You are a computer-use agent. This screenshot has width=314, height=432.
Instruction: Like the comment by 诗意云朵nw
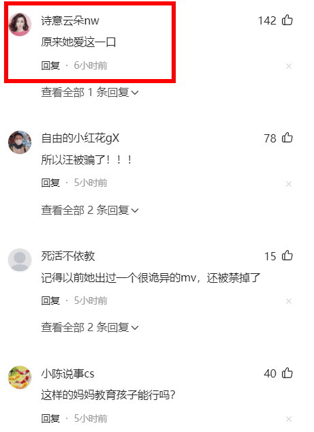click(287, 20)
